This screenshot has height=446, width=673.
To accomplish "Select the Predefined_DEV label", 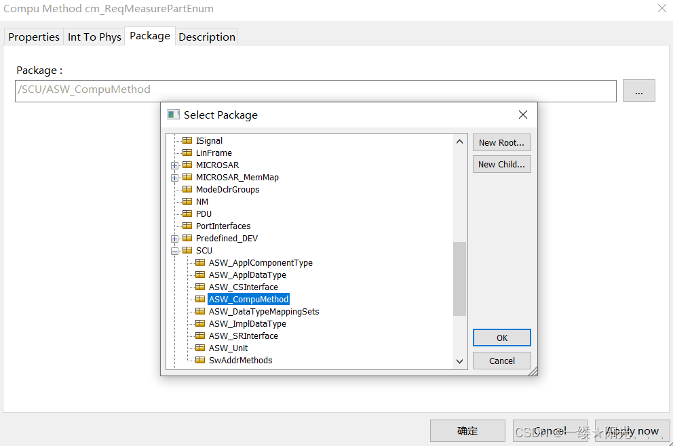I will (x=227, y=238).
